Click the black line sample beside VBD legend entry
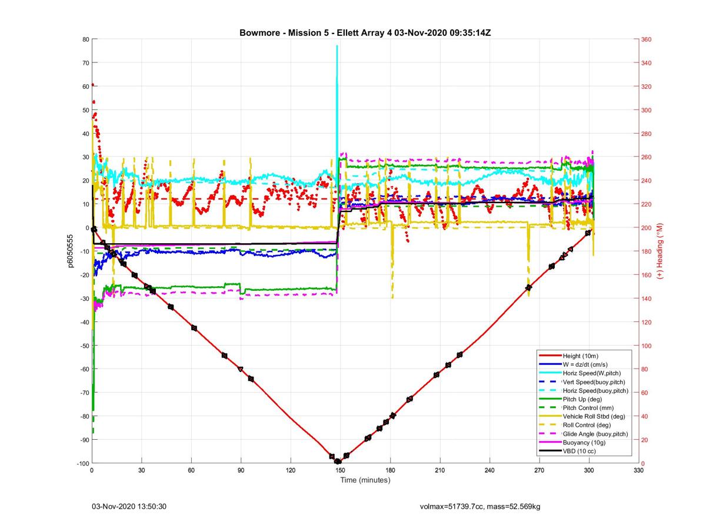This screenshot has width=706, height=521. [550, 451]
